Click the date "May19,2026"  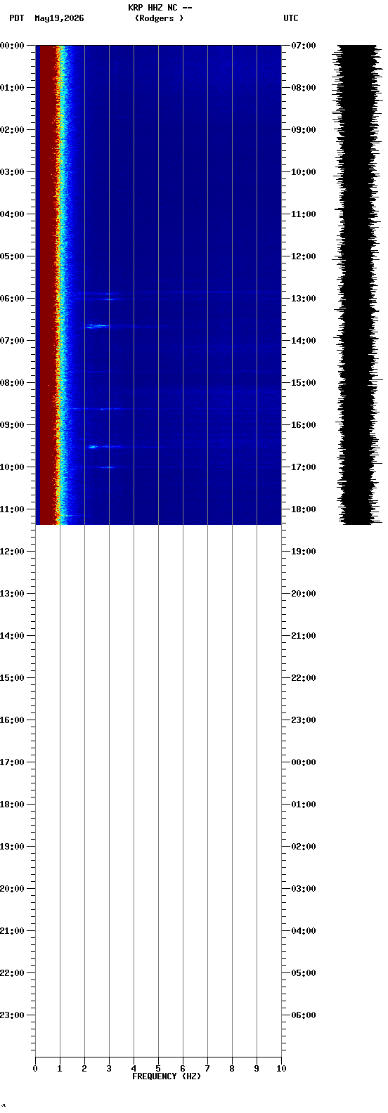pyautogui.click(x=59, y=18)
